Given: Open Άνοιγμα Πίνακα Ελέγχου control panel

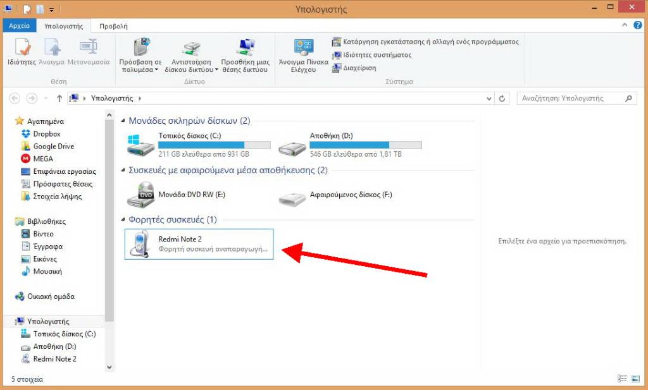Looking at the screenshot, I should [x=304, y=56].
